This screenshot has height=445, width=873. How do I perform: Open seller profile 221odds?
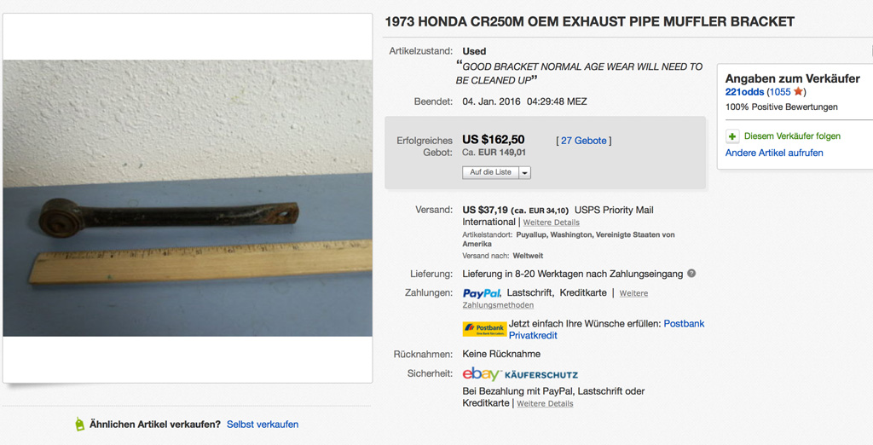tap(744, 92)
